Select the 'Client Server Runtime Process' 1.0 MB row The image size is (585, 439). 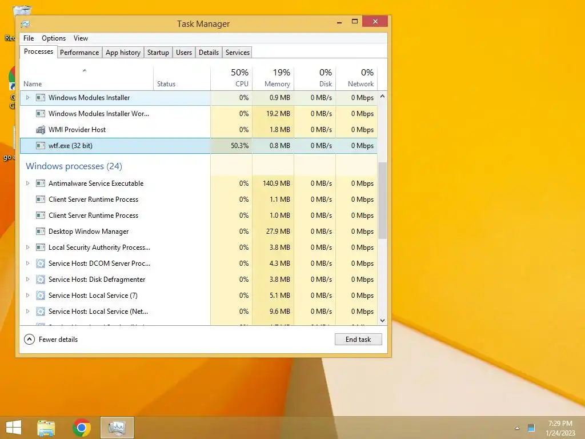[x=199, y=215]
